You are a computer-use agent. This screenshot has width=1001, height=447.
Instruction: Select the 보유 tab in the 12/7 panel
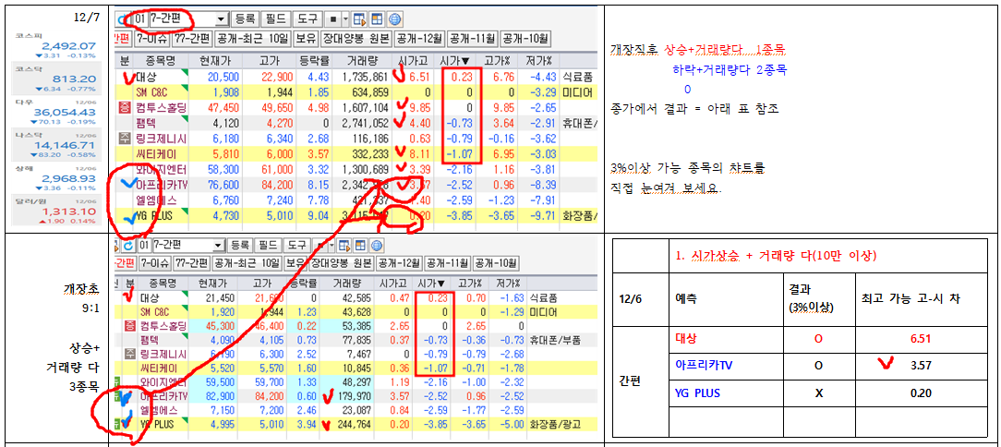(x=307, y=38)
